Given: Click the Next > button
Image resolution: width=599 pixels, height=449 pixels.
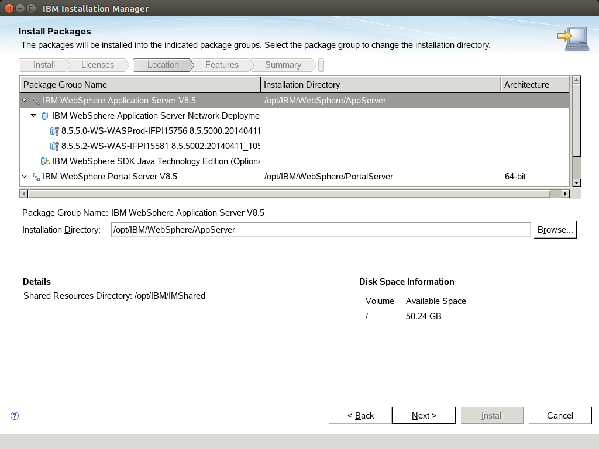Looking at the screenshot, I should 424,416.
